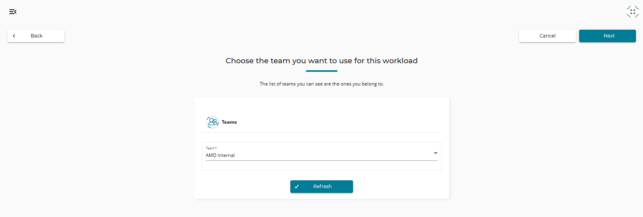Viewport: 643px width, 217px height.
Task: Click the Team* field label
Action: click(210, 148)
